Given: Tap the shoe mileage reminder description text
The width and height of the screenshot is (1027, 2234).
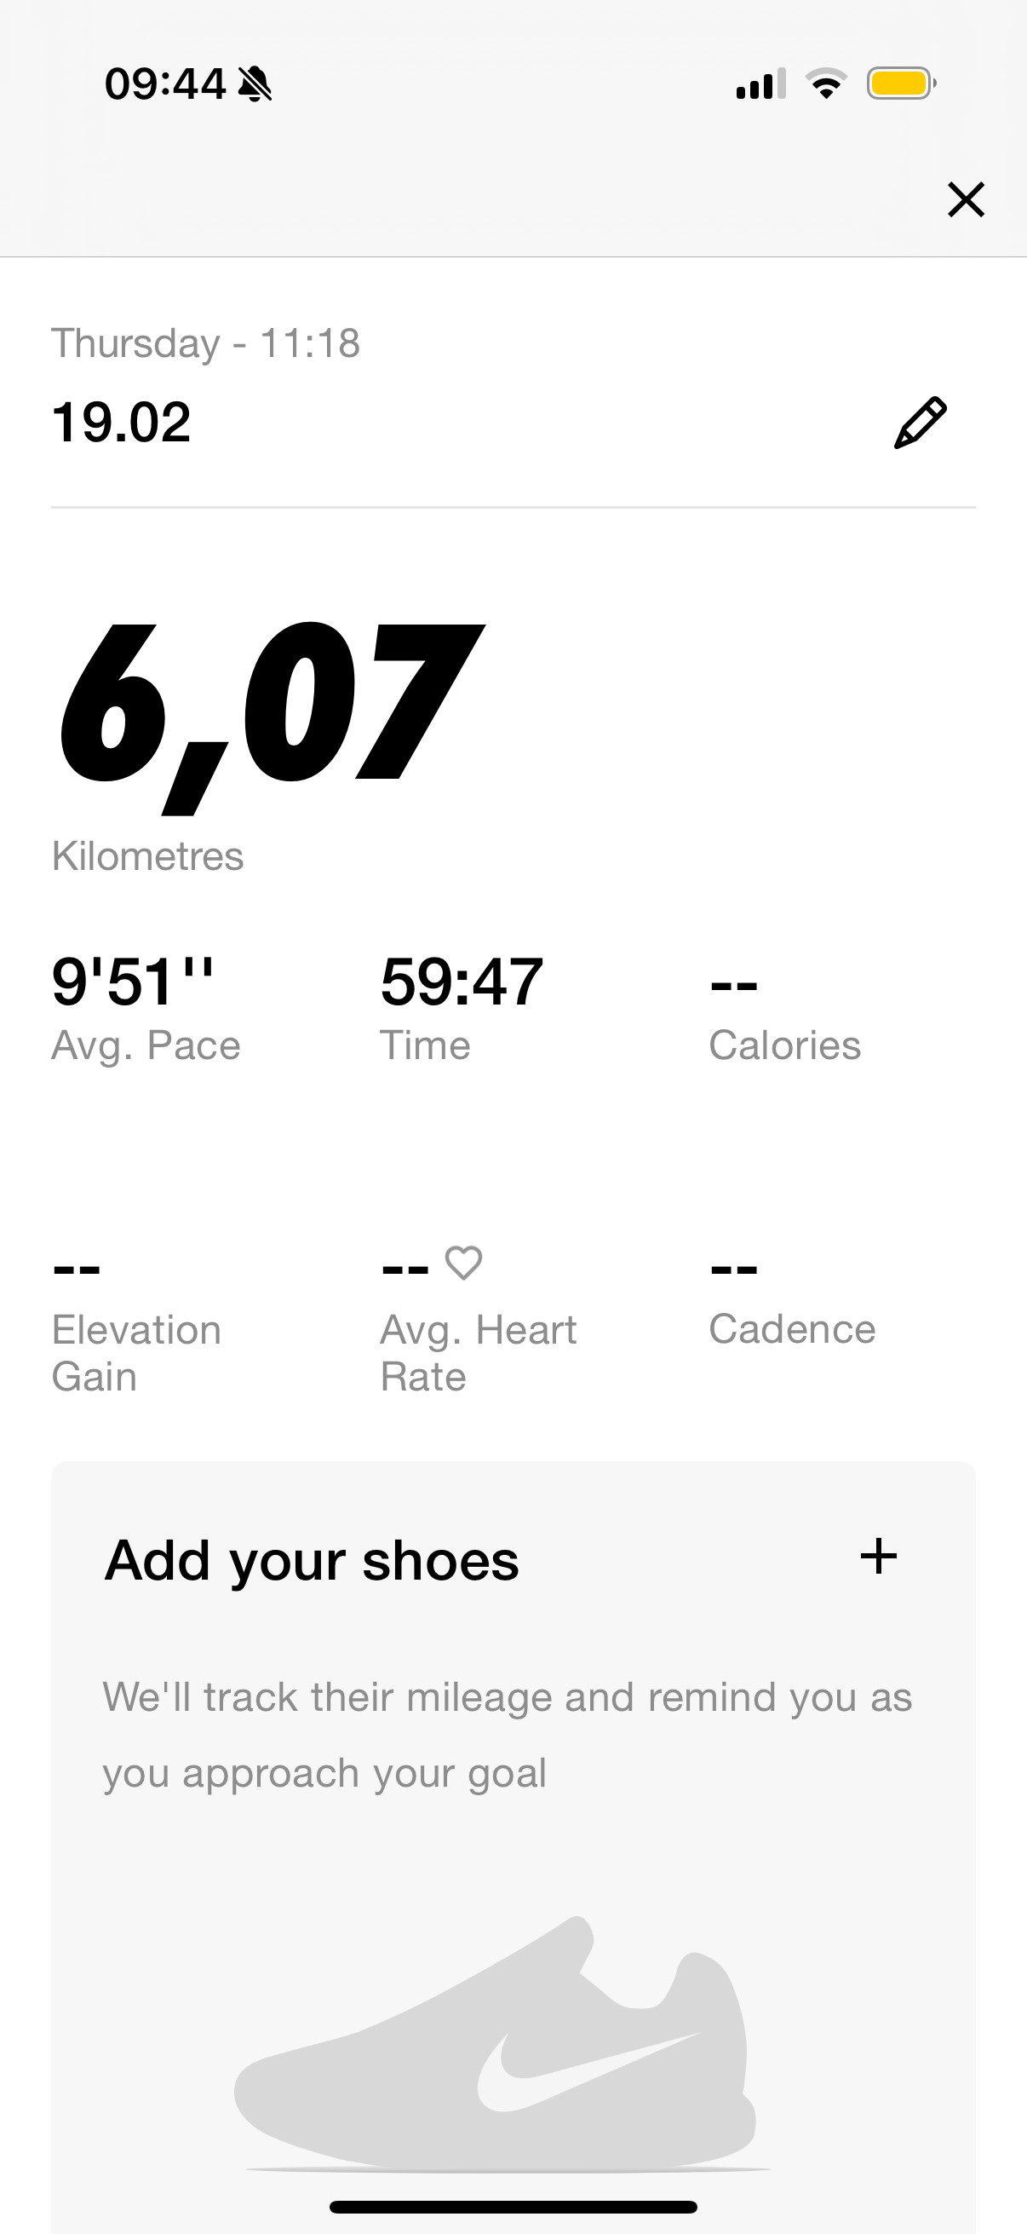Looking at the screenshot, I should 508,1735.
